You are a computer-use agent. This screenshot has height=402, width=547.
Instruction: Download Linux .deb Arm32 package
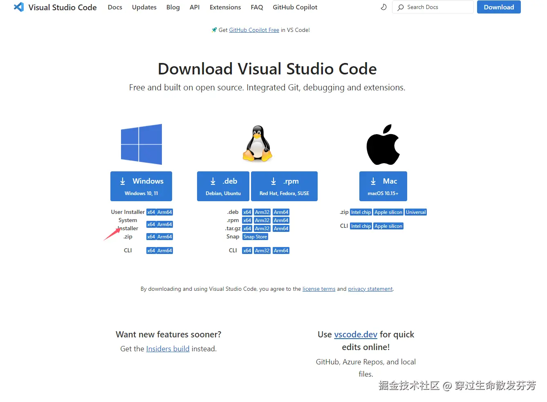262,212
